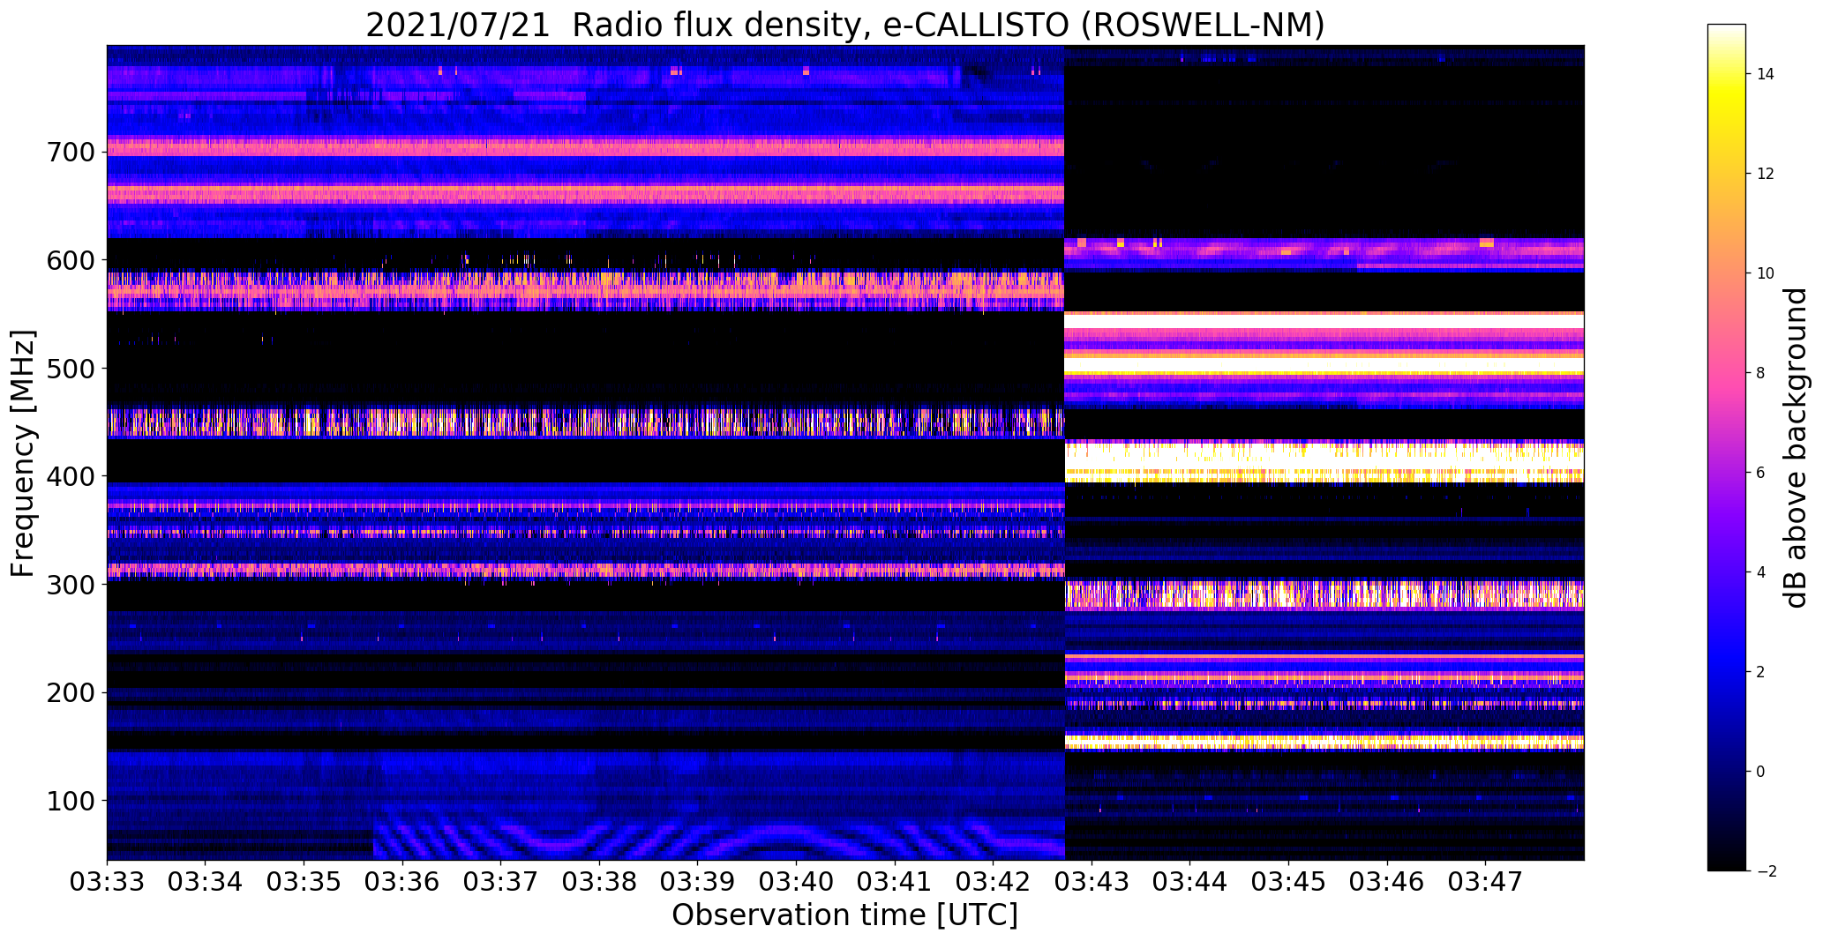Click the 'dB above background' colorbar label

point(1796,448)
